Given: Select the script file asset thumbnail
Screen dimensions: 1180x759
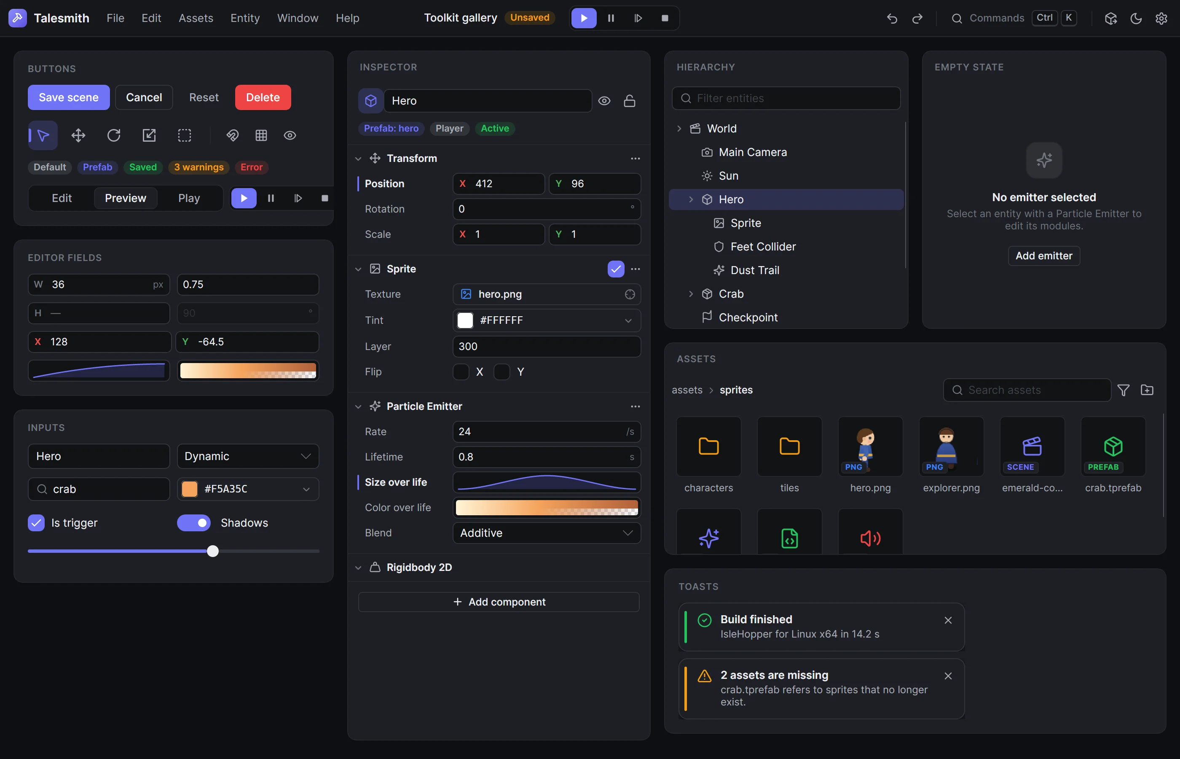Looking at the screenshot, I should pos(789,532).
